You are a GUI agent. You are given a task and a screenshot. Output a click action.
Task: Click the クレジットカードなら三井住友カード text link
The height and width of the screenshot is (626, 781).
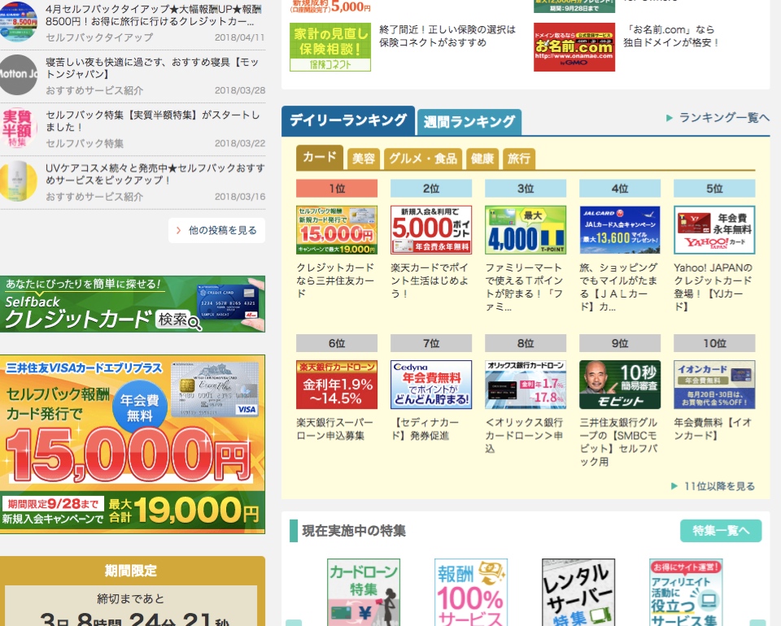pyautogui.click(x=335, y=280)
